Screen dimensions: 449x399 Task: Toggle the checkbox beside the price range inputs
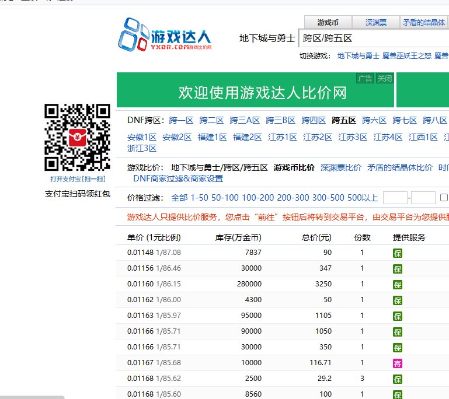click(x=444, y=197)
